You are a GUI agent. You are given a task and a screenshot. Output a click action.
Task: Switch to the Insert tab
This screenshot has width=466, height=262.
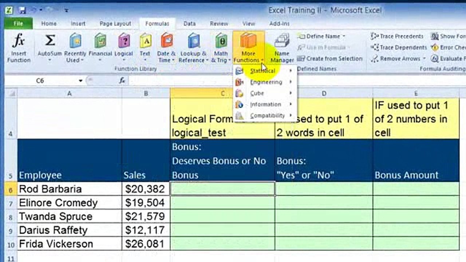(78, 24)
